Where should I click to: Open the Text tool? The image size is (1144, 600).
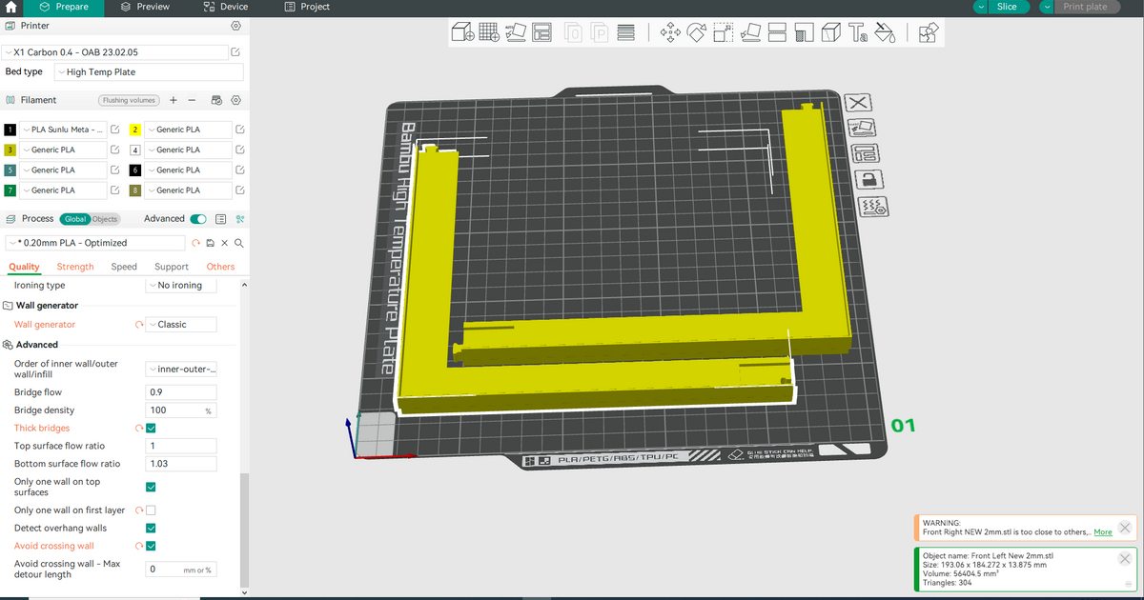pos(855,31)
